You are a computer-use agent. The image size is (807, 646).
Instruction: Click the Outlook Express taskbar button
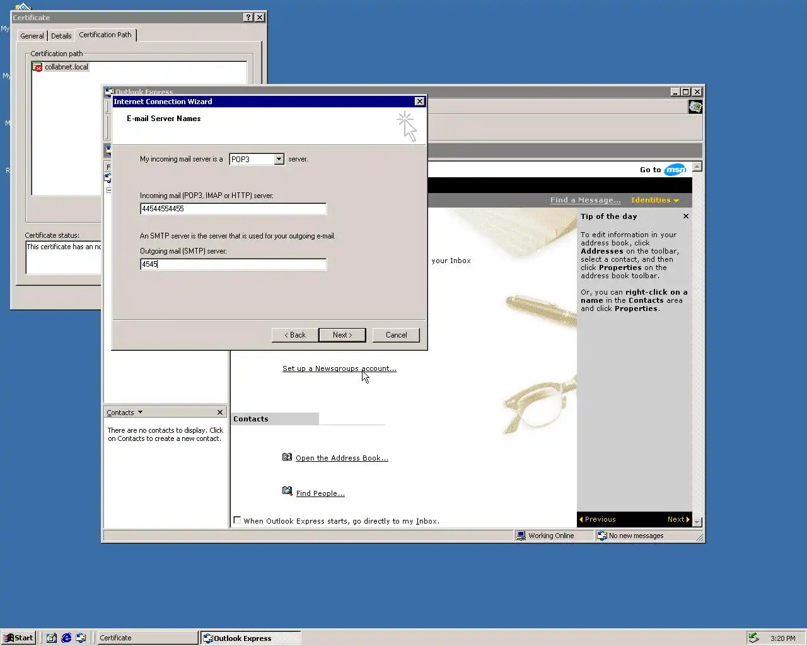tap(250, 638)
